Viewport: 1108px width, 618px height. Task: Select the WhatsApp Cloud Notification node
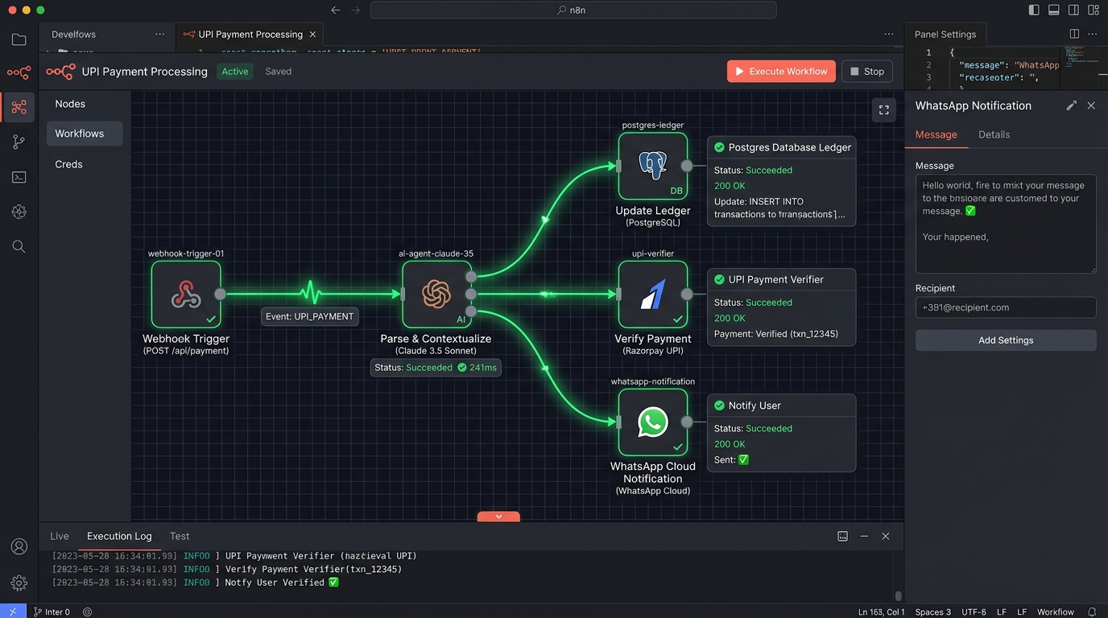click(x=653, y=422)
